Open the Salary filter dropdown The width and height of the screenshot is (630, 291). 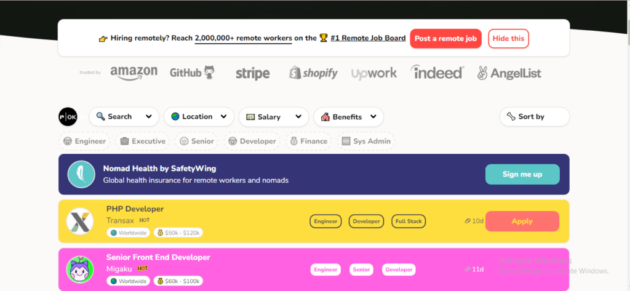pyautogui.click(x=274, y=117)
